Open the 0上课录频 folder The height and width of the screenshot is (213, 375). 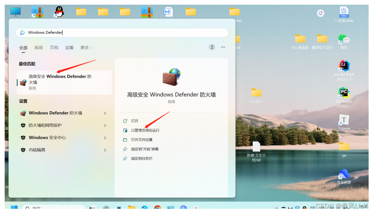(x=300, y=42)
